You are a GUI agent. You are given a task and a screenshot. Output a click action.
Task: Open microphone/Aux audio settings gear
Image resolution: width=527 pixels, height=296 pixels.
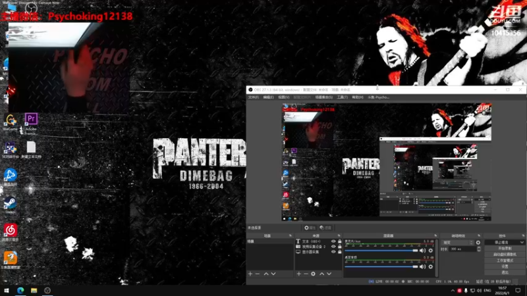click(431, 251)
